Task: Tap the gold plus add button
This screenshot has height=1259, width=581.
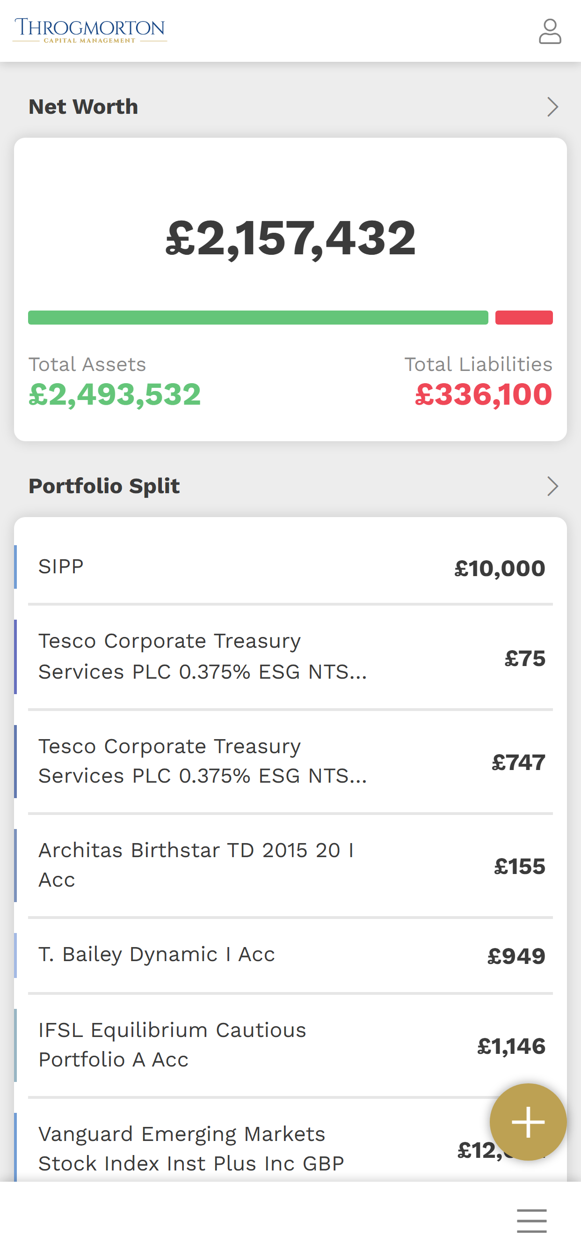Action: click(528, 1122)
